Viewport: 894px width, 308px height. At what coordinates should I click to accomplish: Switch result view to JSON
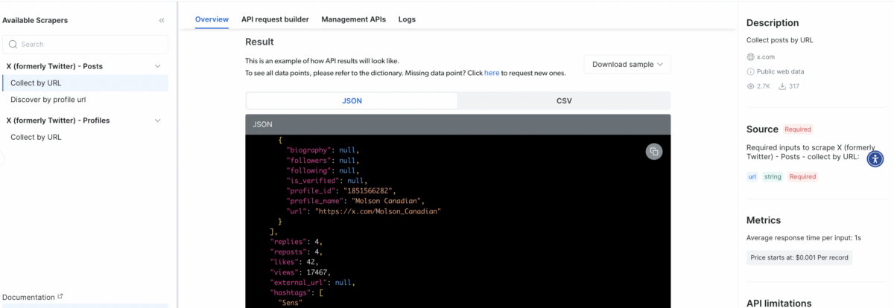coord(352,100)
